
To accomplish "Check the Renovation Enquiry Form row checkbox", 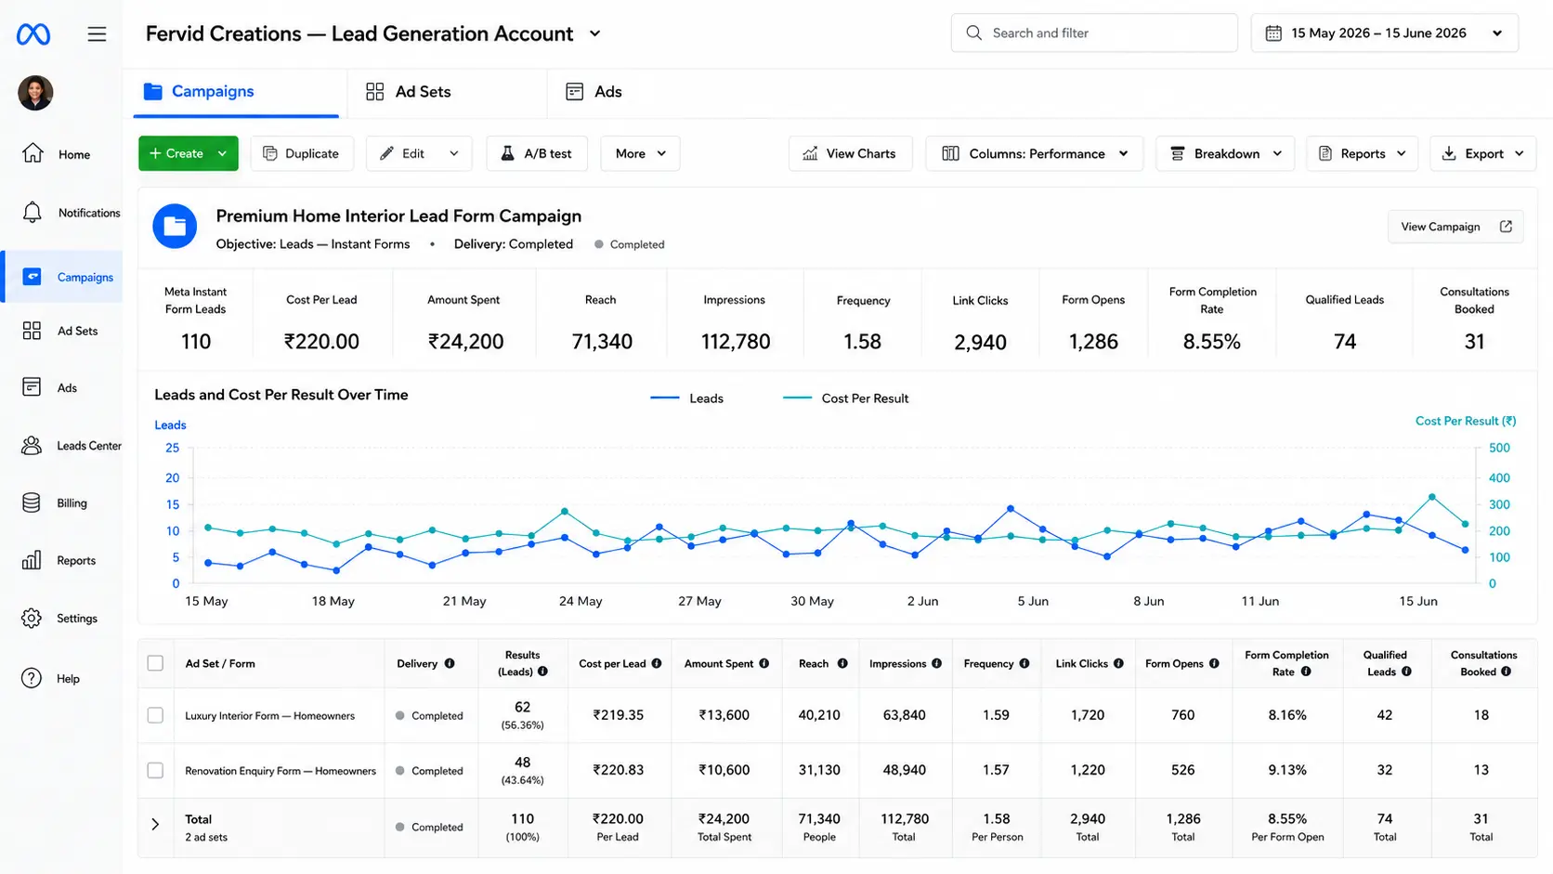I will pyautogui.click(x=155, y=770).
